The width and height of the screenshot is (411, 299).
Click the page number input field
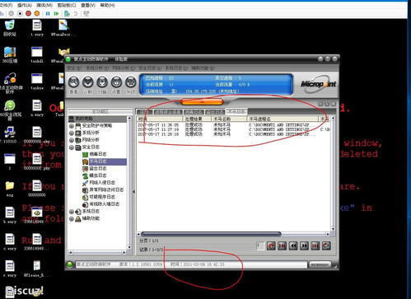click(x=260, y=245)
